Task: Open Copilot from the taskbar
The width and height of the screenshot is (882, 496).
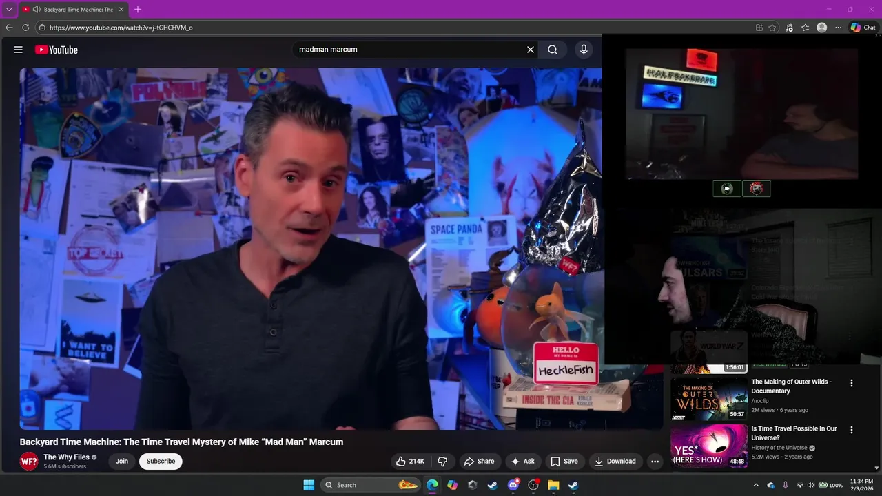Action: click(x=452, y=485)
